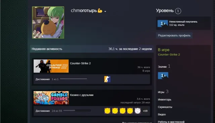Expand the +19 more achievements

[145, 111]
